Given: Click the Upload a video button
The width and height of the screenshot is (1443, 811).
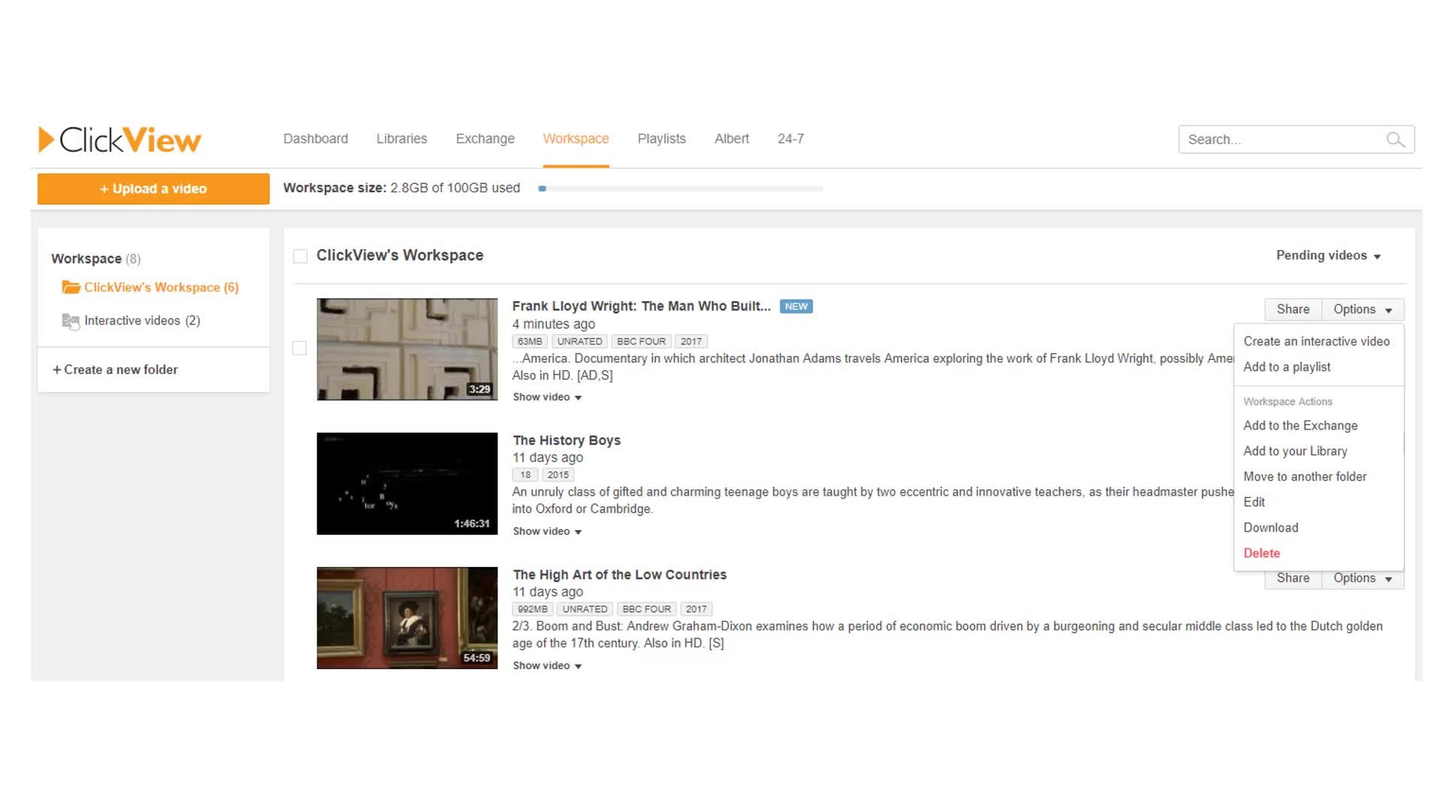Looking at the screenshot, I should tap(153, 189).
